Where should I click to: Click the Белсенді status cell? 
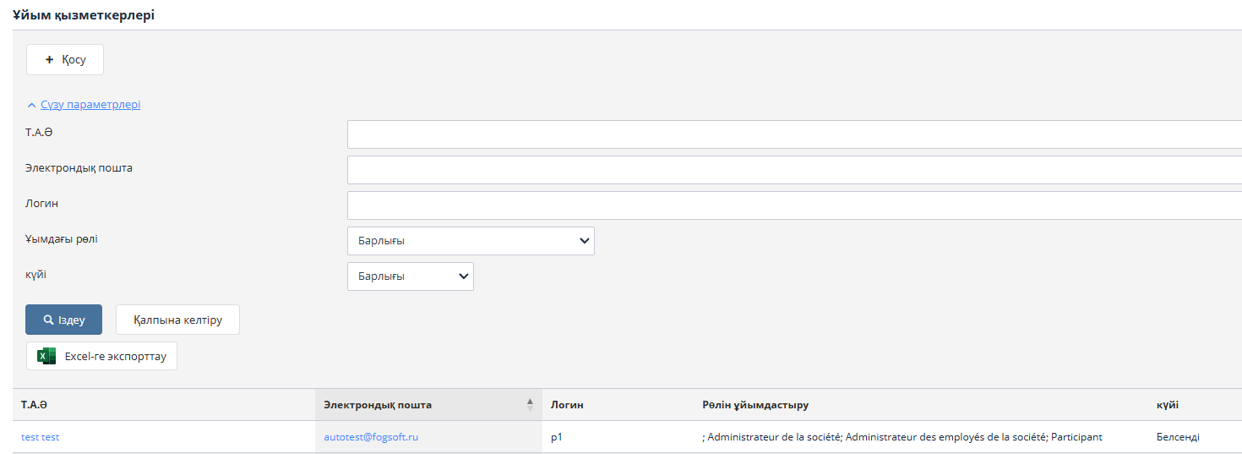click(x=1178, y=437)
